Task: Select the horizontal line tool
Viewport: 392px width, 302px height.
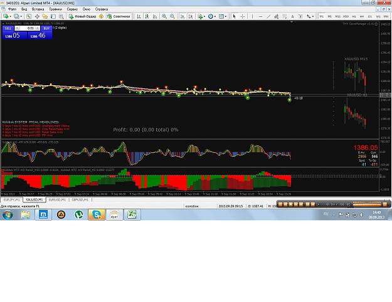Action: pos(260,16)
